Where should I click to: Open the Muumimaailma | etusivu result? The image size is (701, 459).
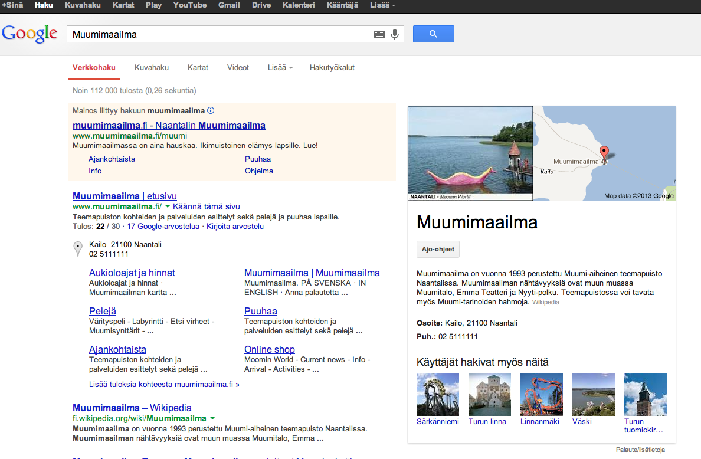click(125, 196)
